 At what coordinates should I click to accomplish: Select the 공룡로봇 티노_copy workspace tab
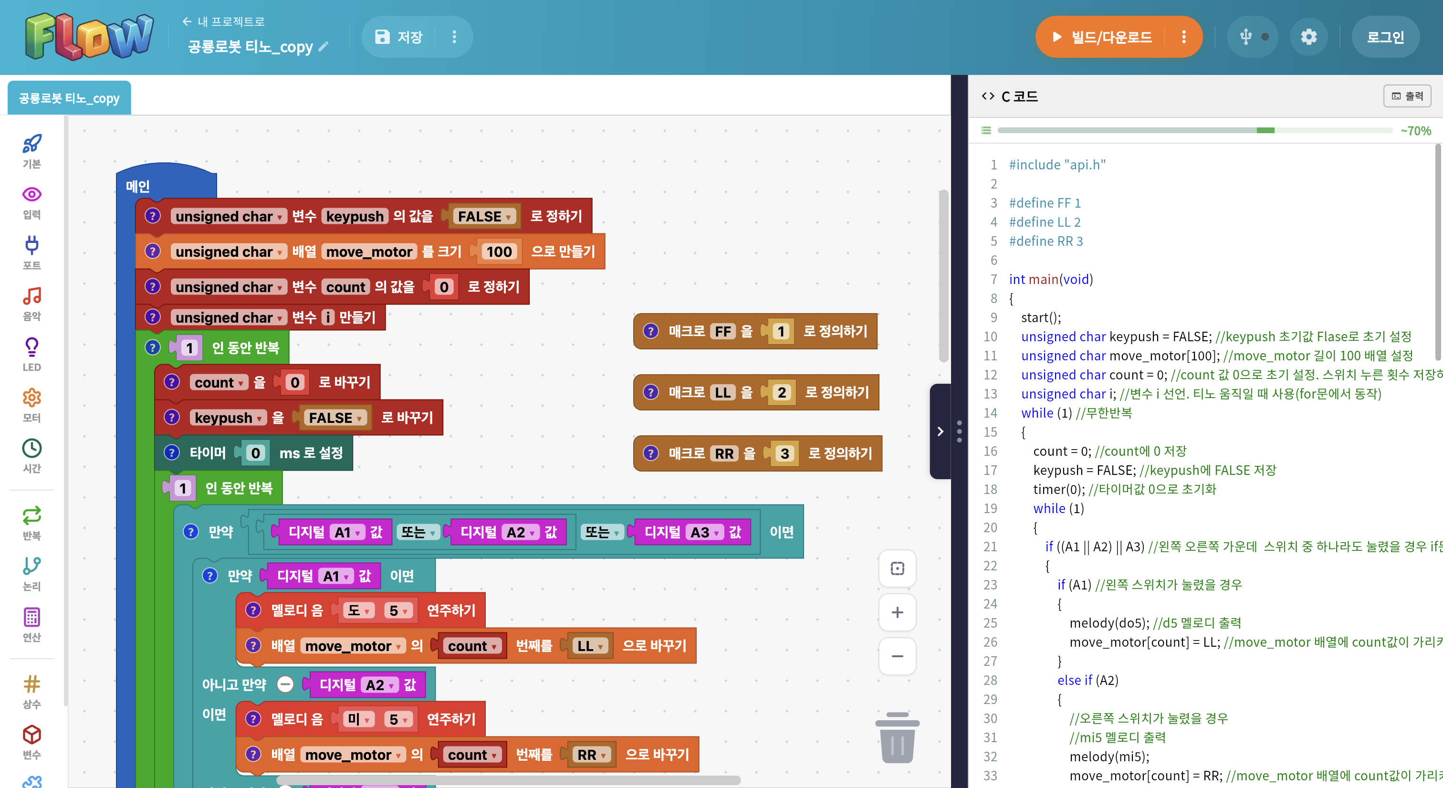tap(69, 98)
